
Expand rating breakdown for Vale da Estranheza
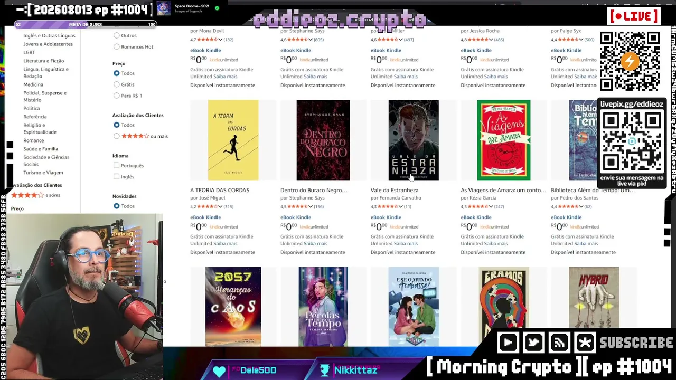coord(400,207)
